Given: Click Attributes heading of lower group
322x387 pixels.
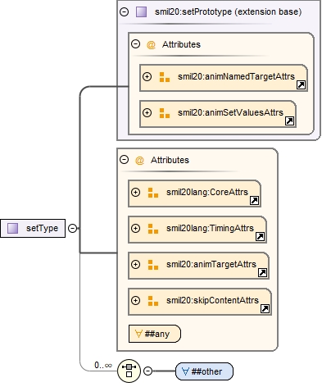Looking at the screenshot, I should point(170,160).
